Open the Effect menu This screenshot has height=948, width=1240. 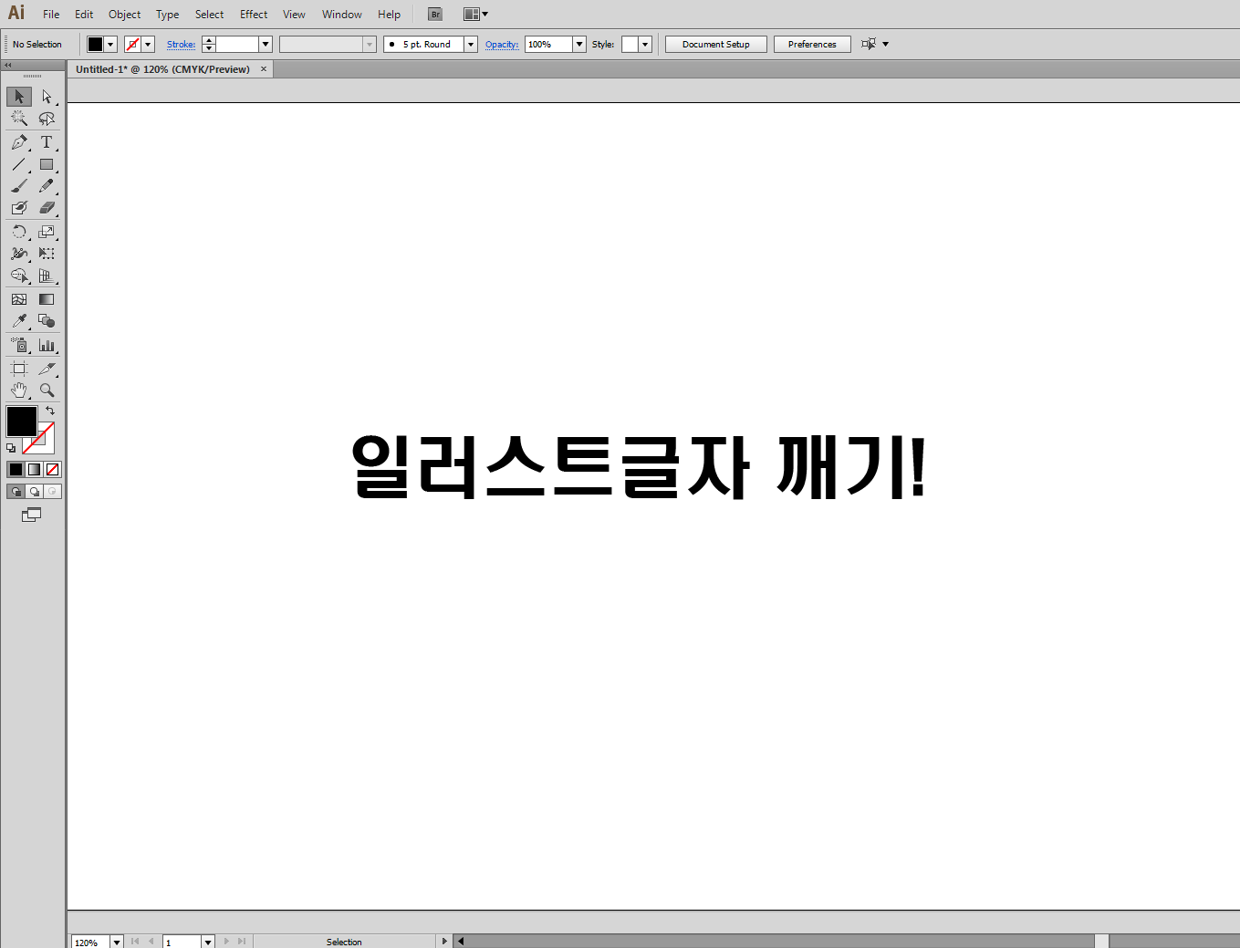pyautogui.click(x=254, y=15)
